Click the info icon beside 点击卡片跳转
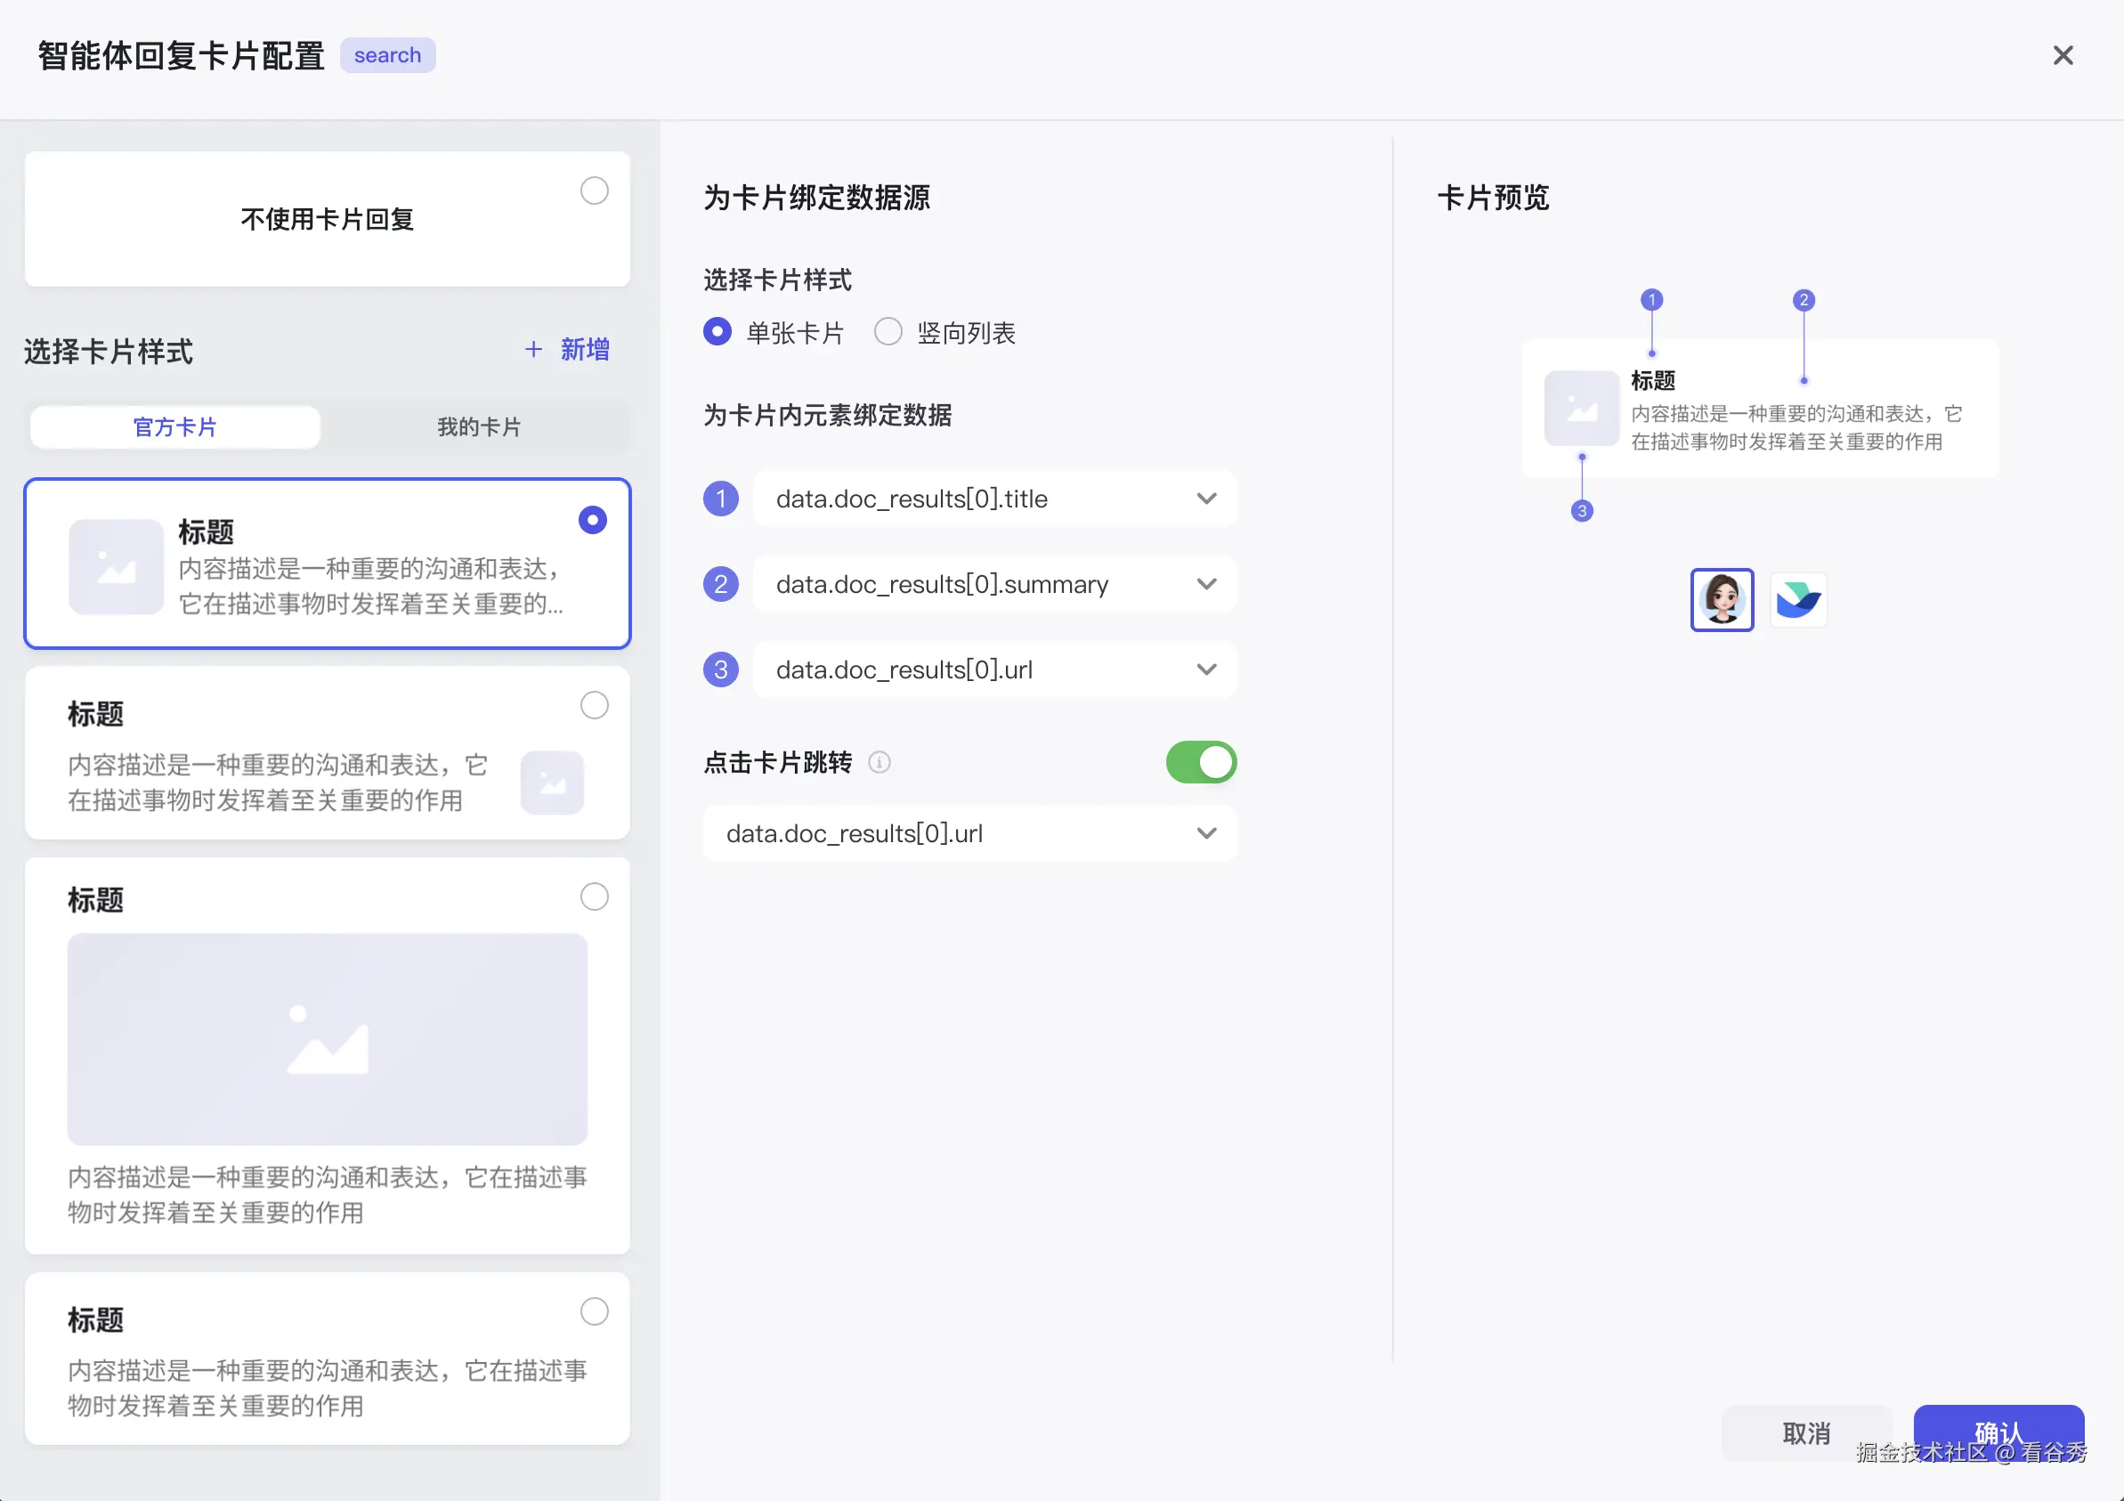 [x=880, y=763]
